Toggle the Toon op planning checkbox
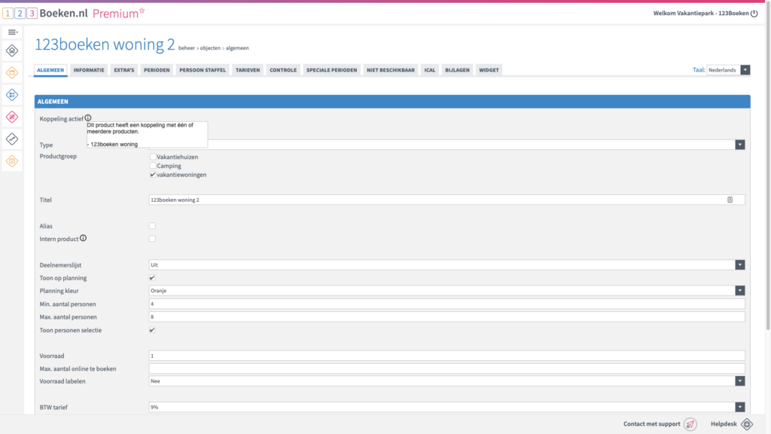 [x=152, y=278]
